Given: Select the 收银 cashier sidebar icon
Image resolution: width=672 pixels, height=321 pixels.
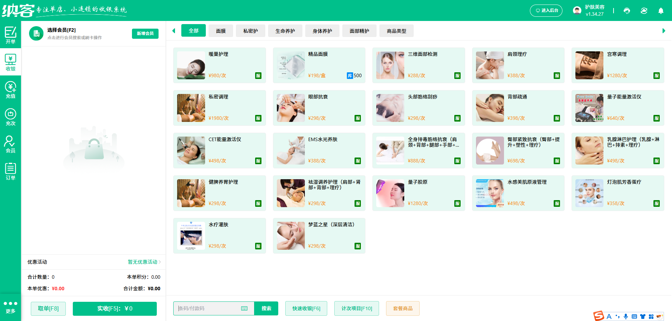Looking at the screenshot, I should pos(10,62).
